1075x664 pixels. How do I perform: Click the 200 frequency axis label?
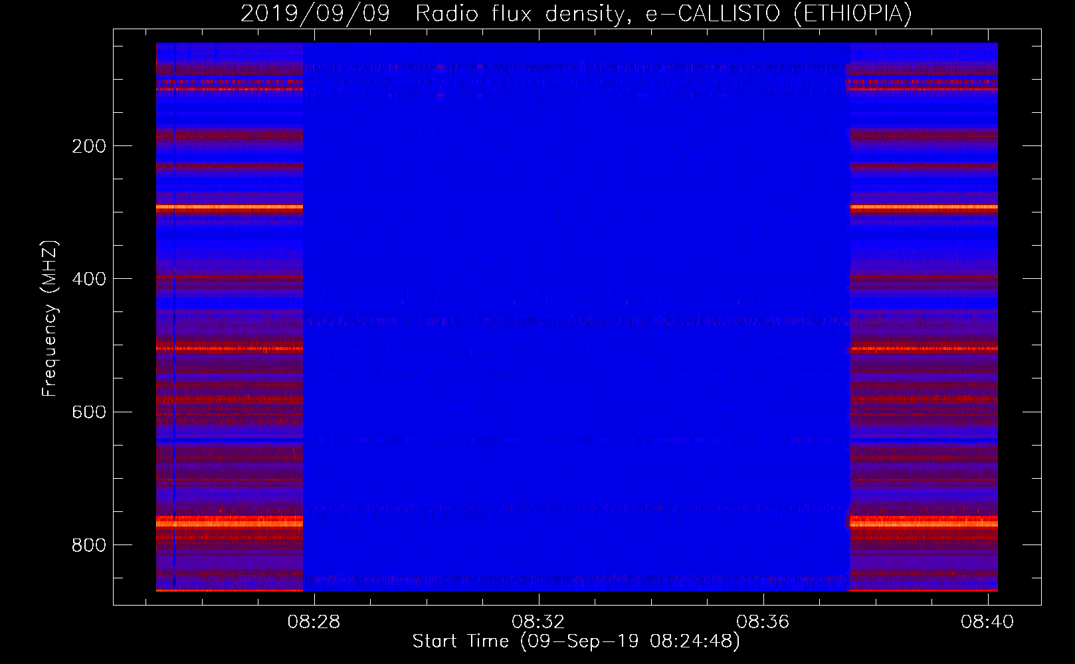click(89, 146)
